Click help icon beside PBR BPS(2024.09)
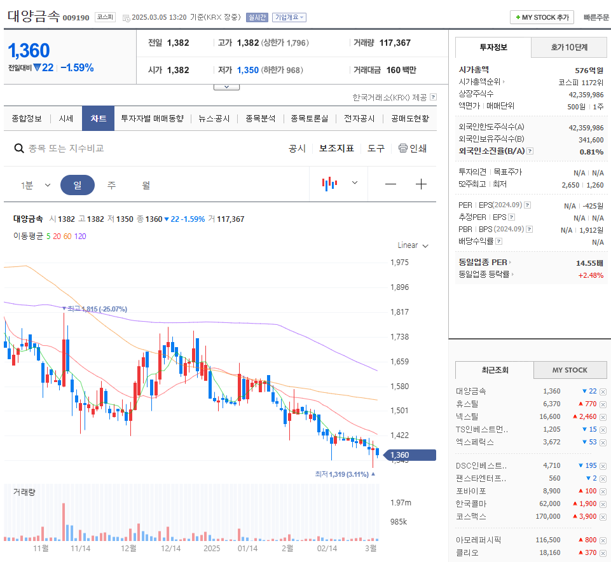The image size is (611, 562). [x=529, y=229]
